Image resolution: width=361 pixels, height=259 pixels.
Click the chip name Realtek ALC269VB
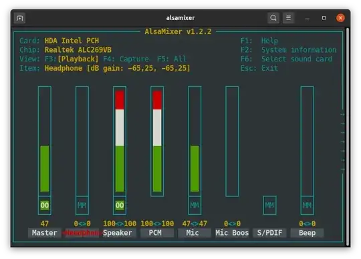click(78, 50)
